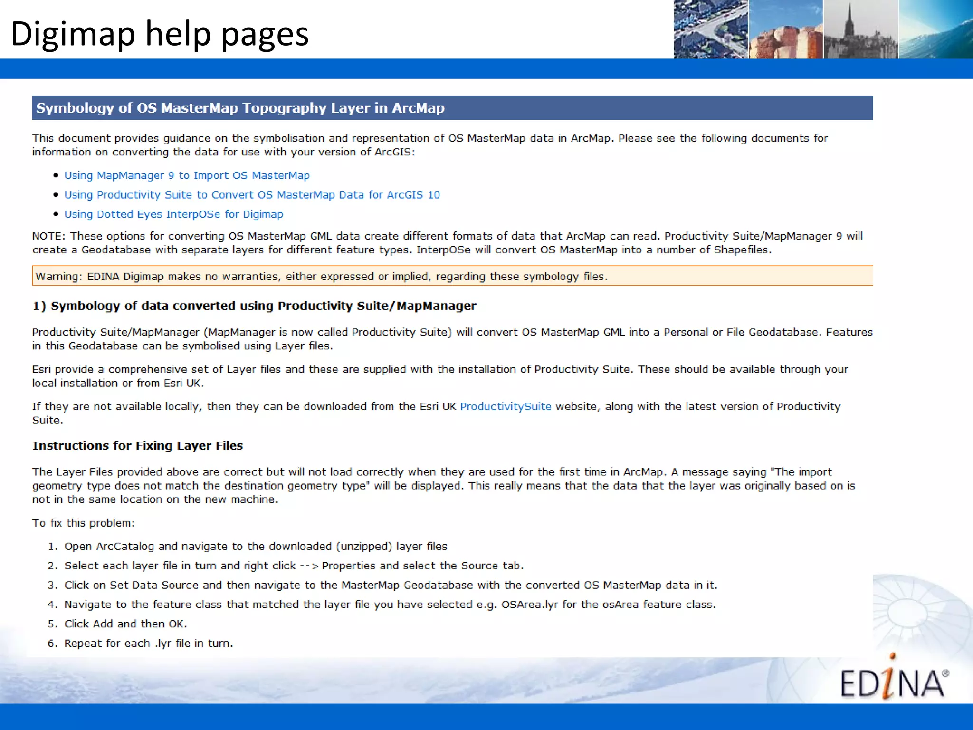This screenshot has width=973, height=730.
Task: Click the 'NOTE: These options for converting' paragraph
Action: (447, 243)
